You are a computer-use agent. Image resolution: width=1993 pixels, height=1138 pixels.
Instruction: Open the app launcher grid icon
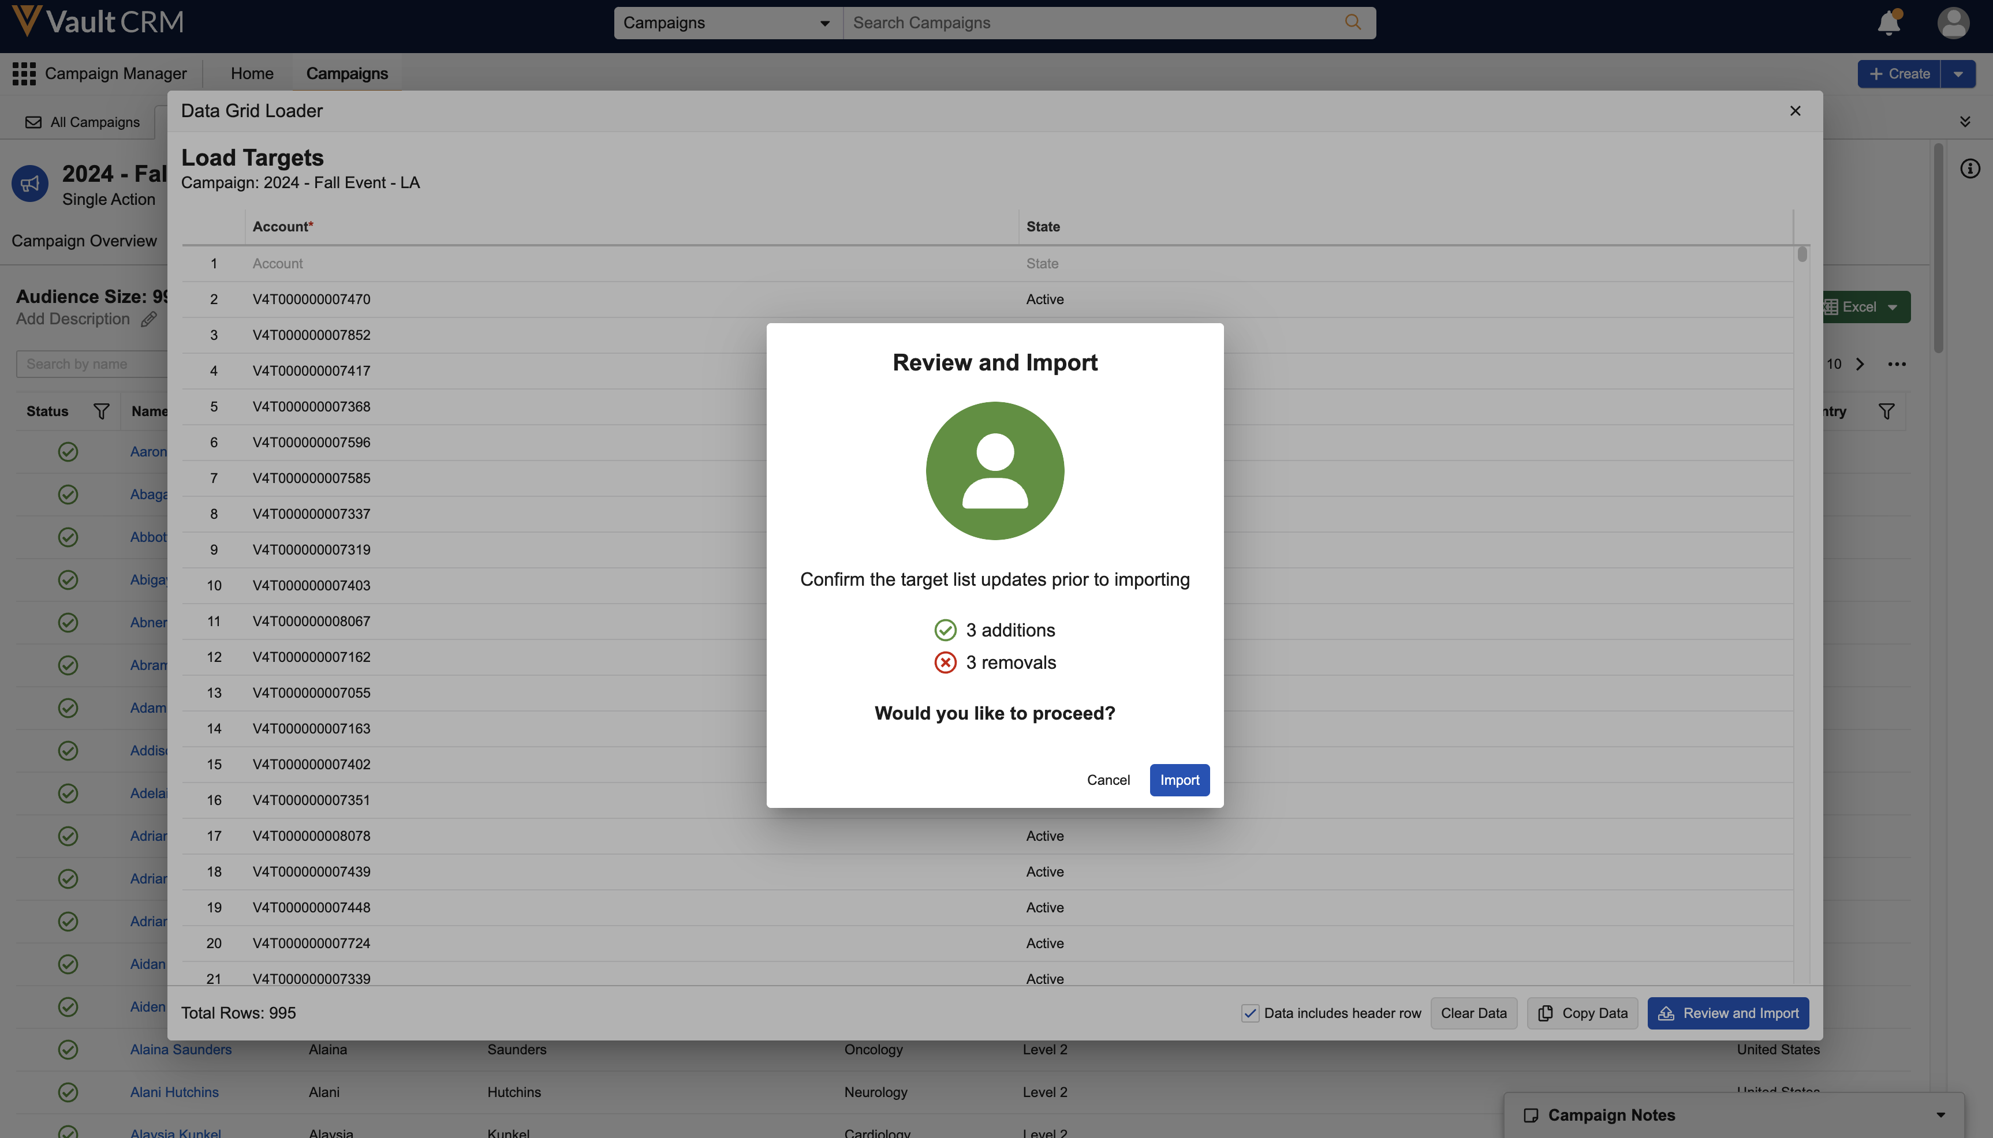click(24, 73)
